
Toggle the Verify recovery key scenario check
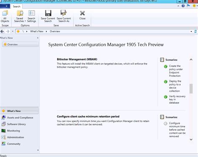(165, 97)
